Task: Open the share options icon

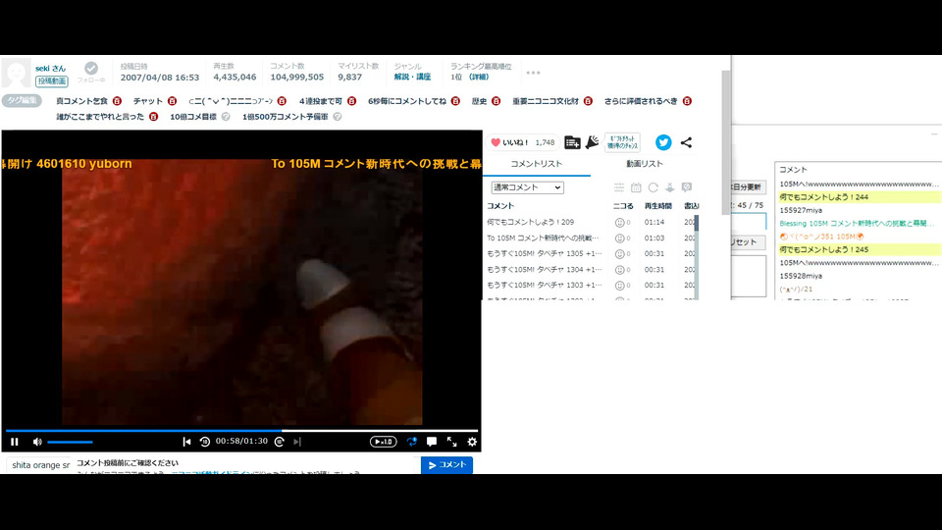Action: point(686,142)
